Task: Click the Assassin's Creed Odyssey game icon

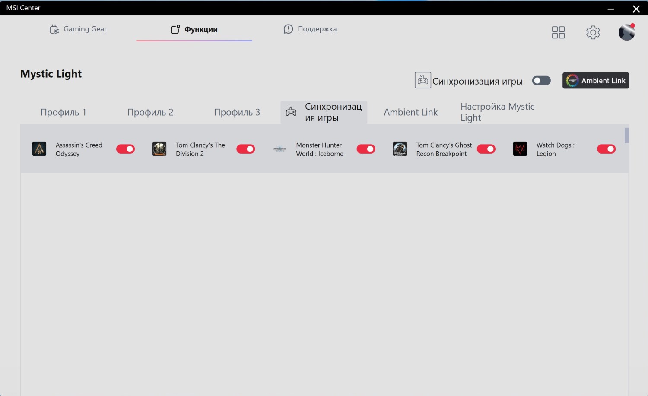Action: (x=39, y=149)
